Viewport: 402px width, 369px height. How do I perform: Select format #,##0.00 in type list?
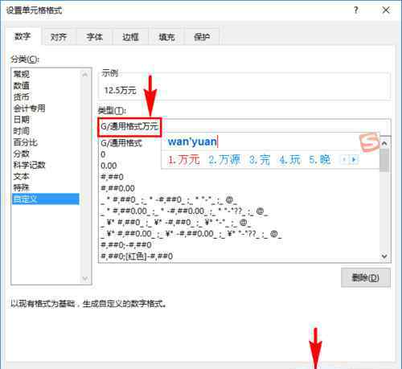(118, 188)
